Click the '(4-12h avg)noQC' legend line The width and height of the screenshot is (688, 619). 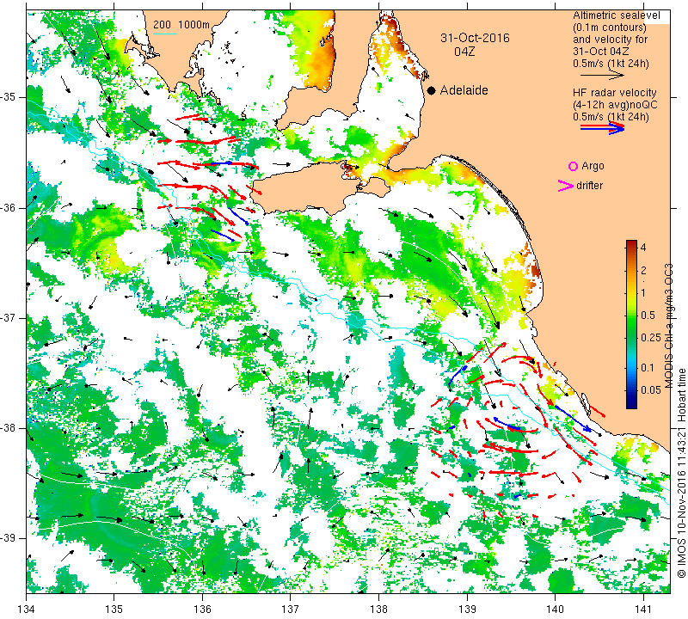615,105
